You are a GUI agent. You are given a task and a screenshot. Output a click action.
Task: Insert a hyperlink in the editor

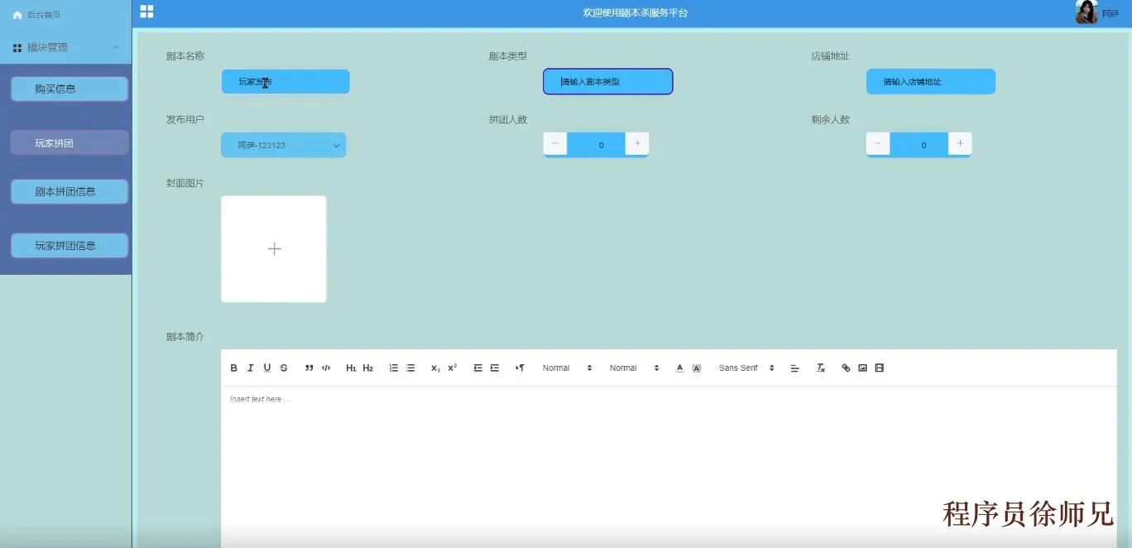[846, 368]
